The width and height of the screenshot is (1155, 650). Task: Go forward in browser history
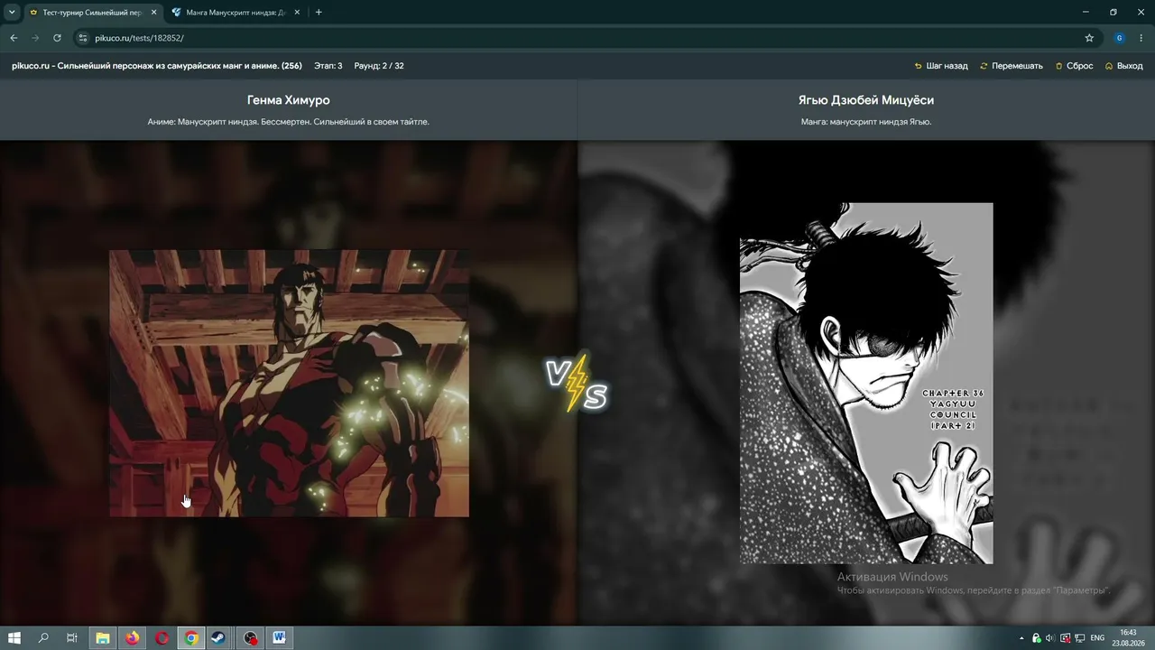pos(35,38)
